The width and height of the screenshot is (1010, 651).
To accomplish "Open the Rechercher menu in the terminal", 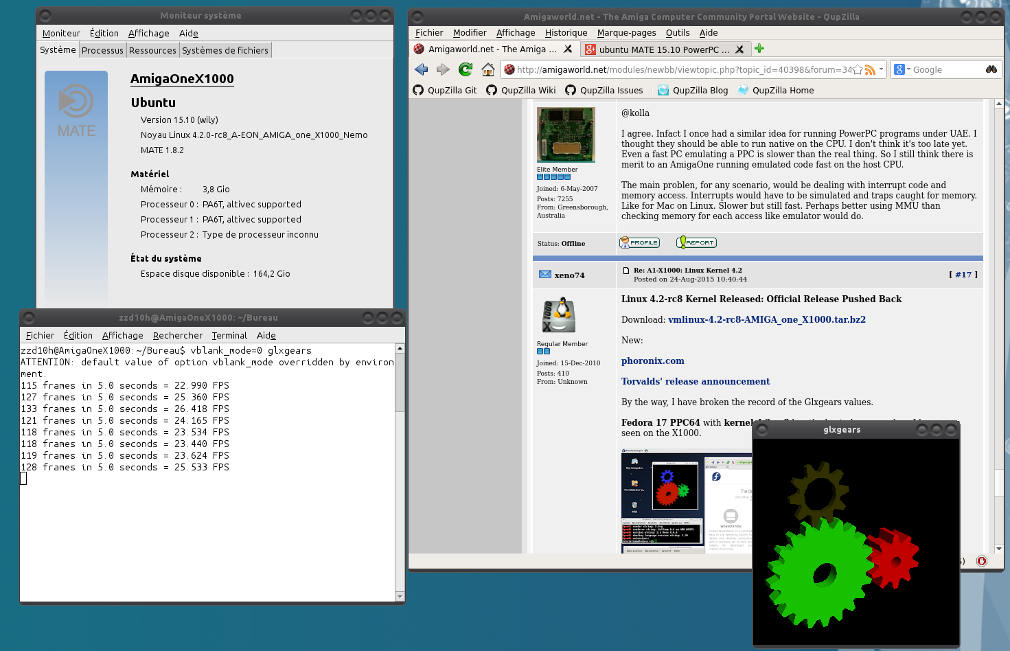I will point(177,336).
